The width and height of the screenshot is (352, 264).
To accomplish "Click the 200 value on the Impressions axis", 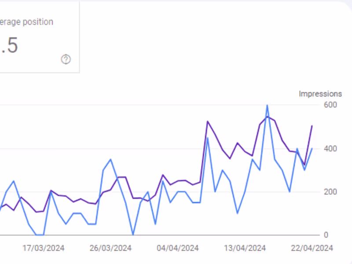I will click(330, 192).
